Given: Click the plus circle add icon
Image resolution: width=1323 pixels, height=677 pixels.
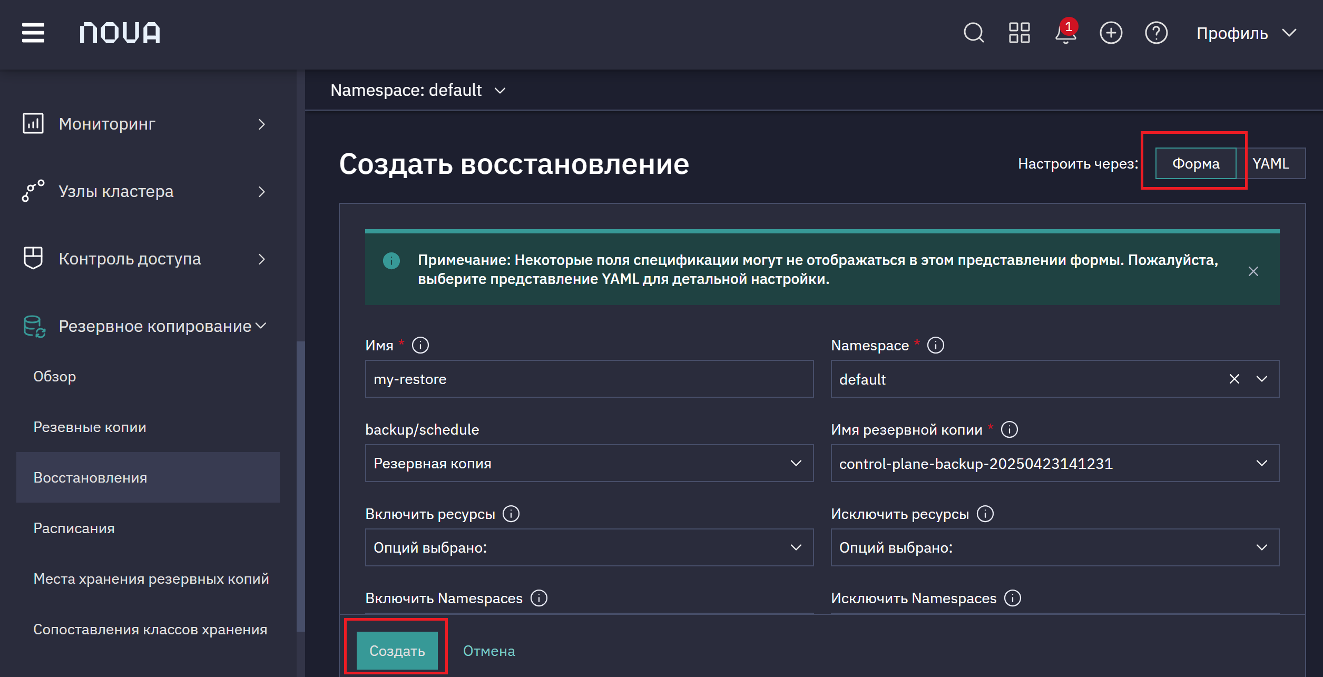Looking at the screenshot, I should (x=1111, y=33).
